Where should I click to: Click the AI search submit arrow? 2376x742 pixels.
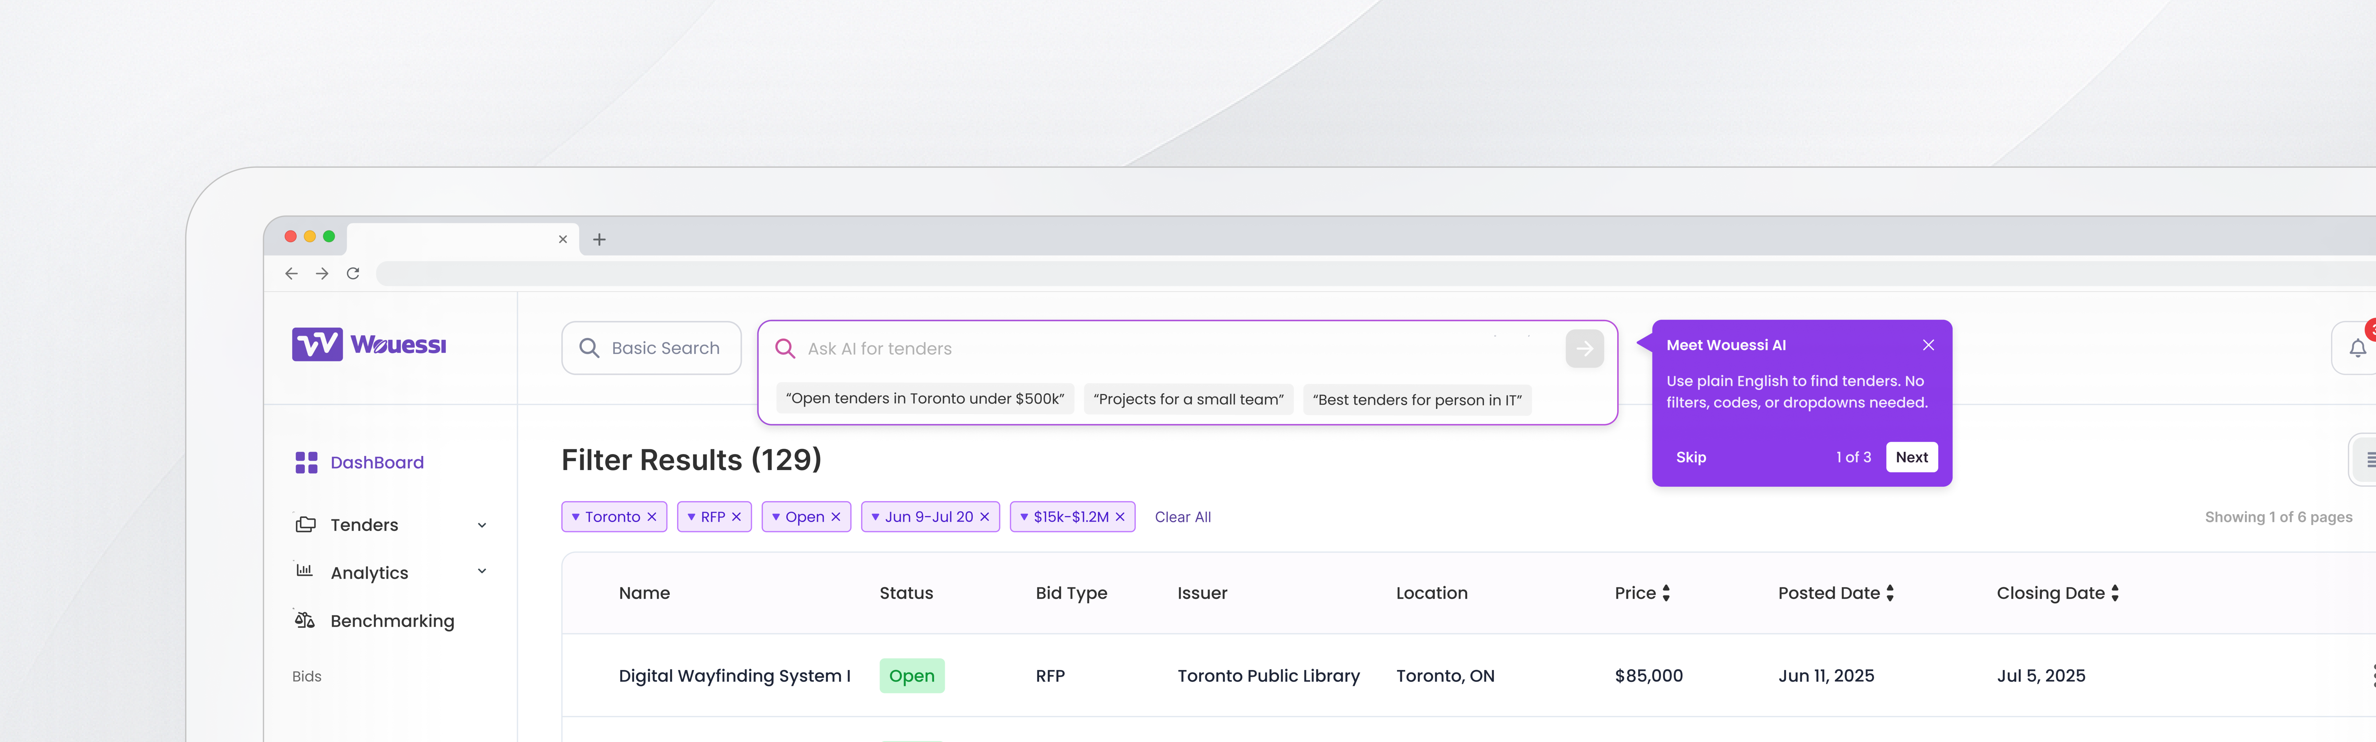pos(1584,348)
